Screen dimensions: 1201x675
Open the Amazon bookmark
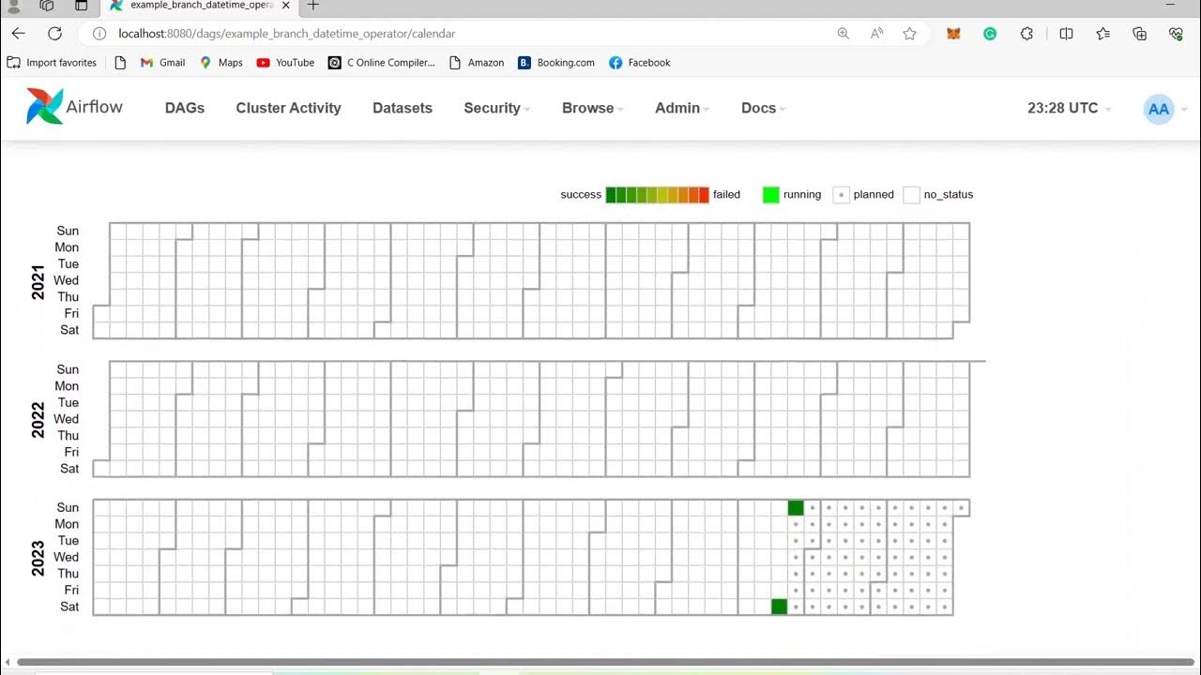click(x=477, y=63)
